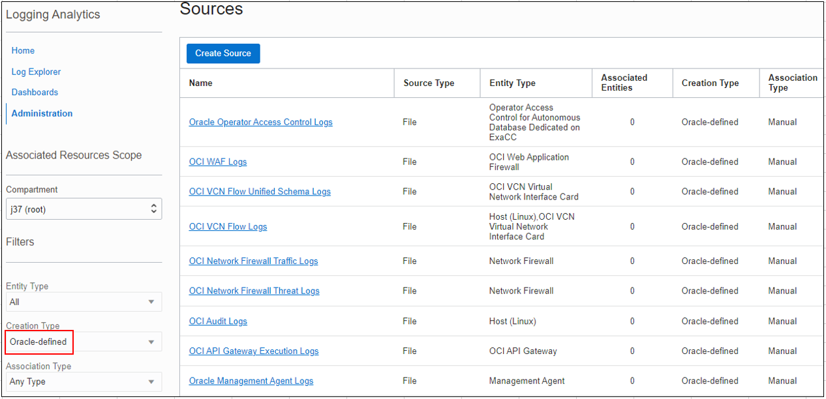
Task: Click the Operator Access Control for Autonomous Database entity cell
Action: pyautogui.click(x=534, y=123)
